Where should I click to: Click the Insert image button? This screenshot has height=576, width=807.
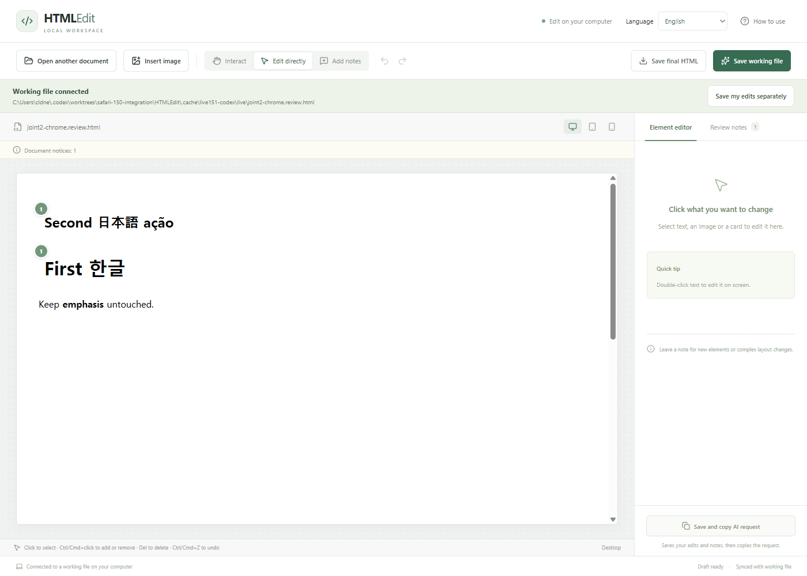pos(156,61)
